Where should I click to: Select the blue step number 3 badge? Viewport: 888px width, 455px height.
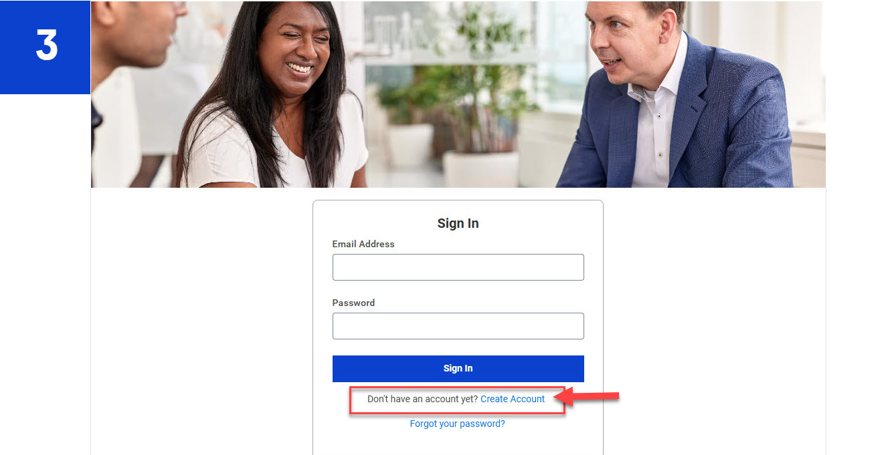[45, 47]
